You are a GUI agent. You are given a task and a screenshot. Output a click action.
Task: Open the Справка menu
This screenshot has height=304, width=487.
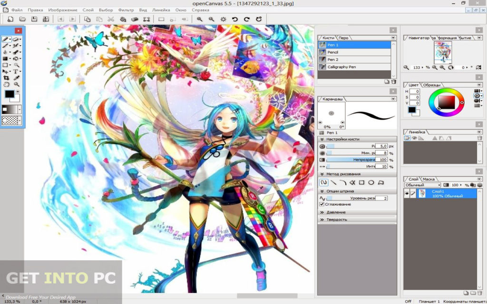coord(200,10)
